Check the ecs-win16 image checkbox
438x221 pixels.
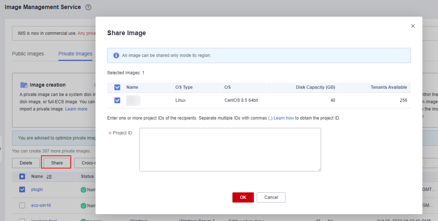point(22,205)
